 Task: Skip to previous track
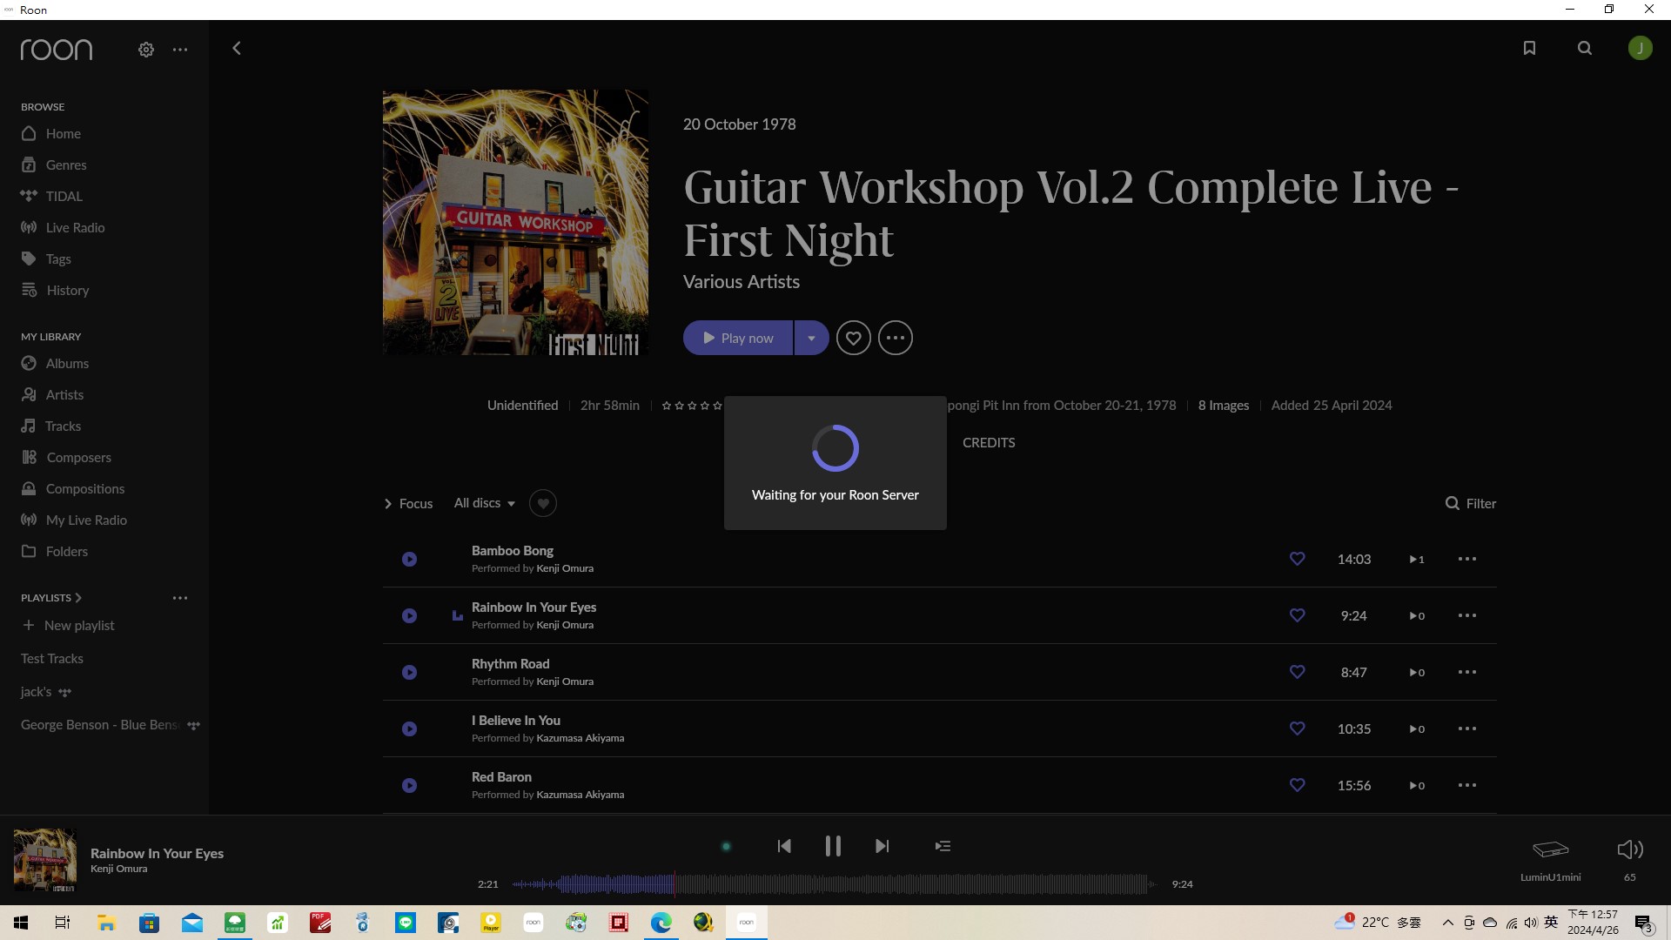point(783,846)
